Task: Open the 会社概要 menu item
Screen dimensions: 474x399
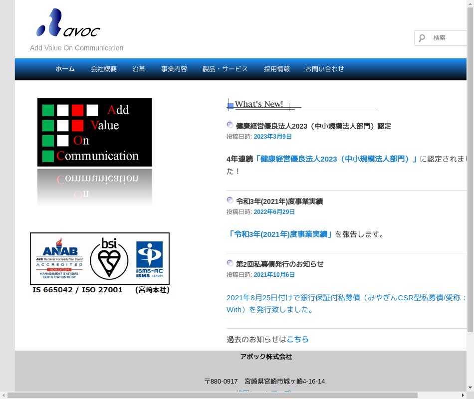Action: [x=104, y=69]
